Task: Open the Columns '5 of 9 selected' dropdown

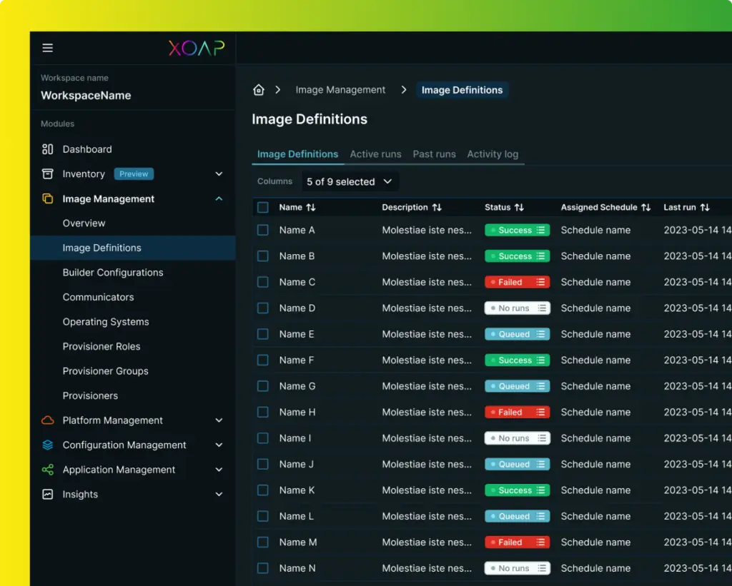Action: coord(350,181)
